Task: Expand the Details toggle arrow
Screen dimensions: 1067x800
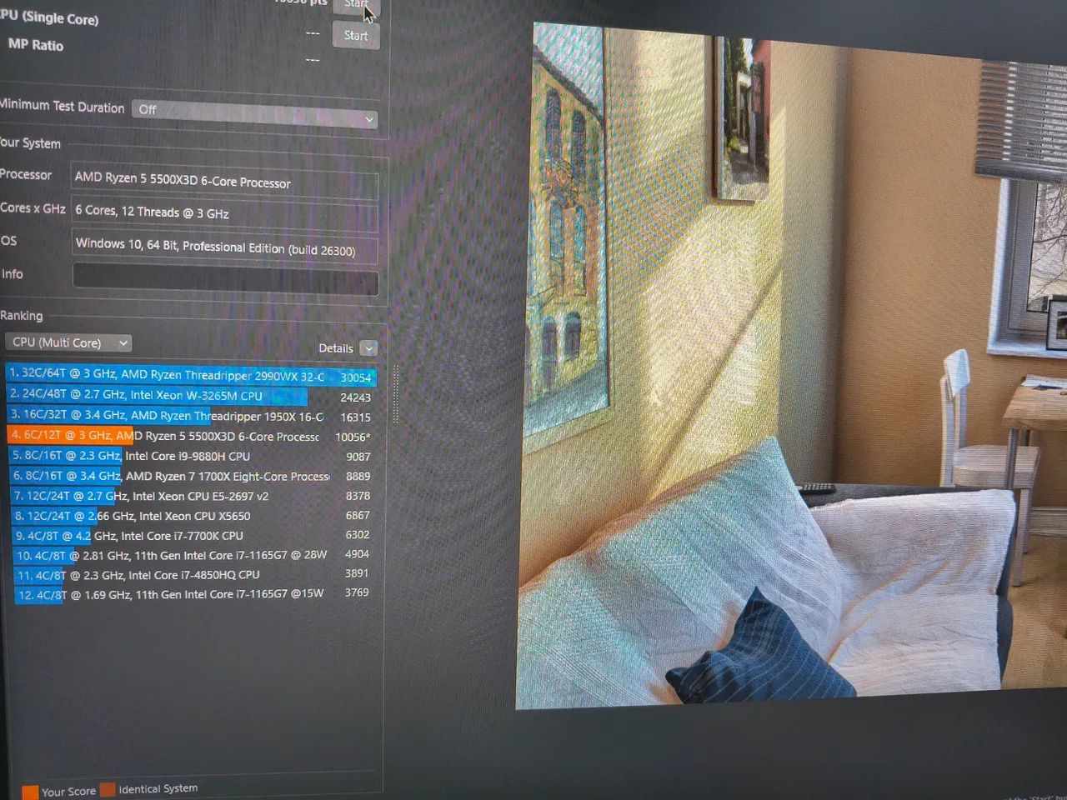Action: (368, 348)
